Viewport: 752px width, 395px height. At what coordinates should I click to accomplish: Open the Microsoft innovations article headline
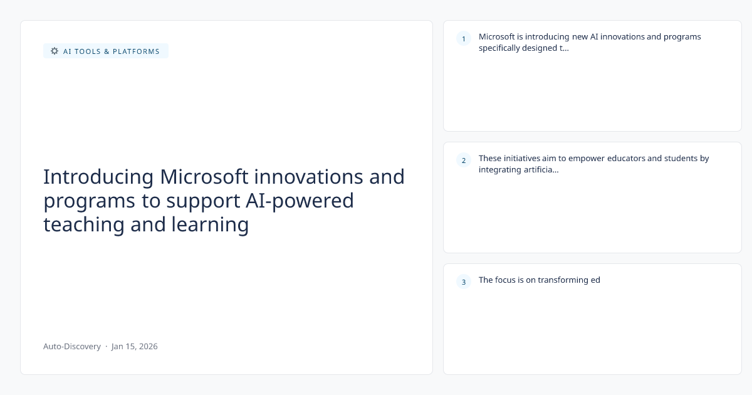point(224,201)
